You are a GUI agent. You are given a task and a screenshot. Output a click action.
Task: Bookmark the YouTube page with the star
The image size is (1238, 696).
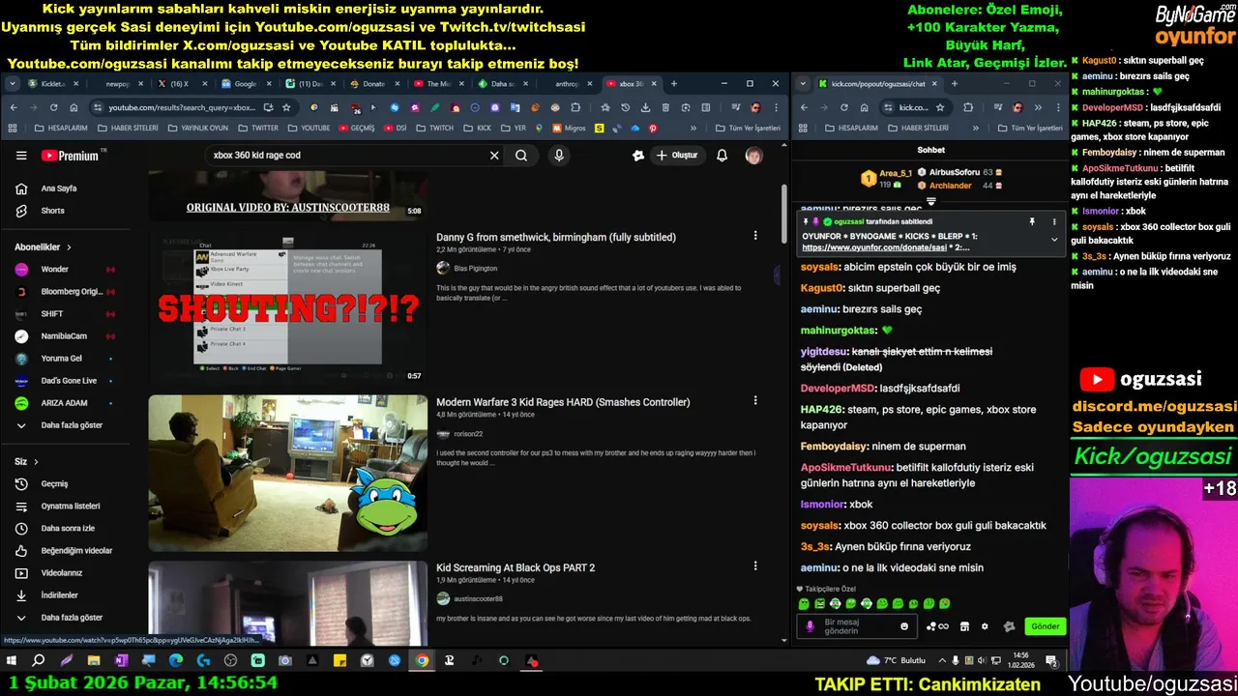pos(286,107)
